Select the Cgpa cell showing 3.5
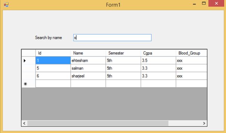 click(x=158, y=61)
